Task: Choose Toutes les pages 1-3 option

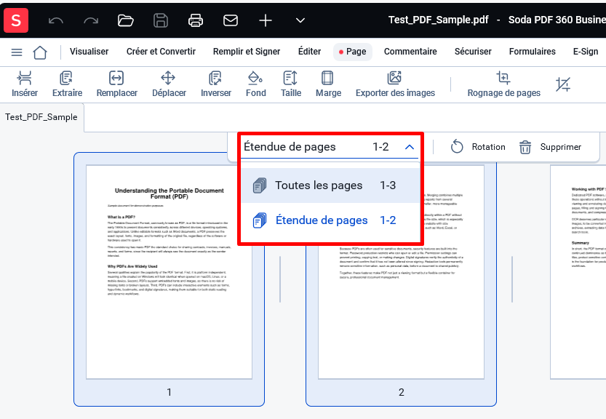Action: click(330, 185)
